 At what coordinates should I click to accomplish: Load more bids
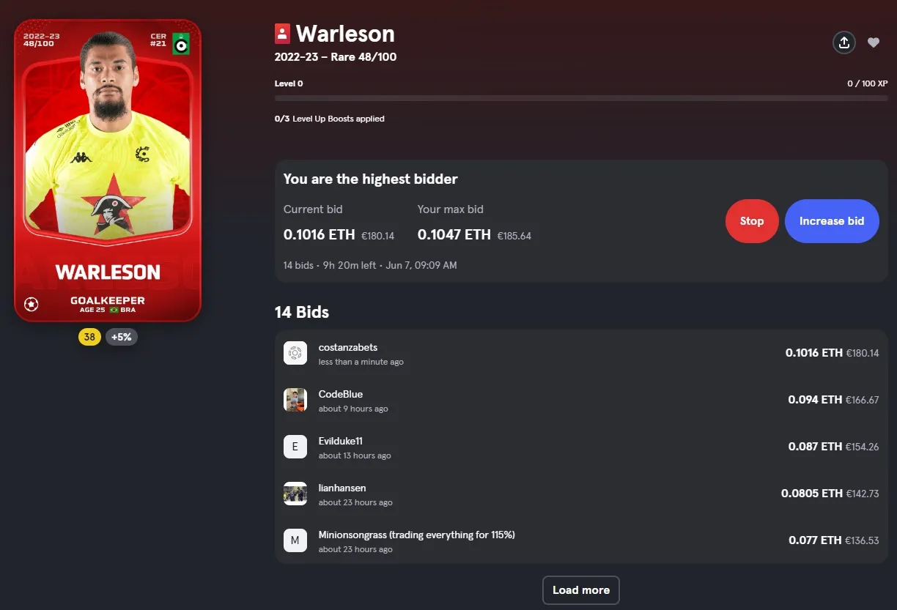coord(581,590)
